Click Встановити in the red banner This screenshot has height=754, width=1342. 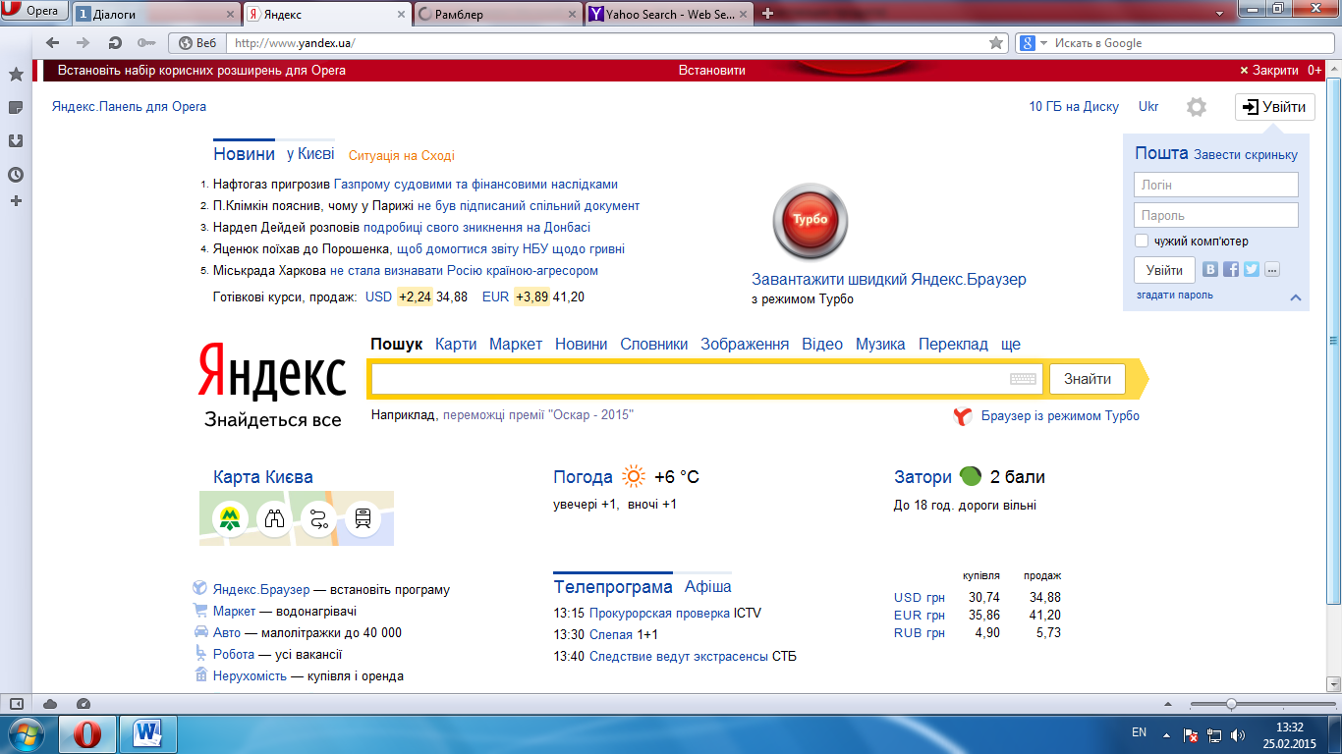click(712, 71)
